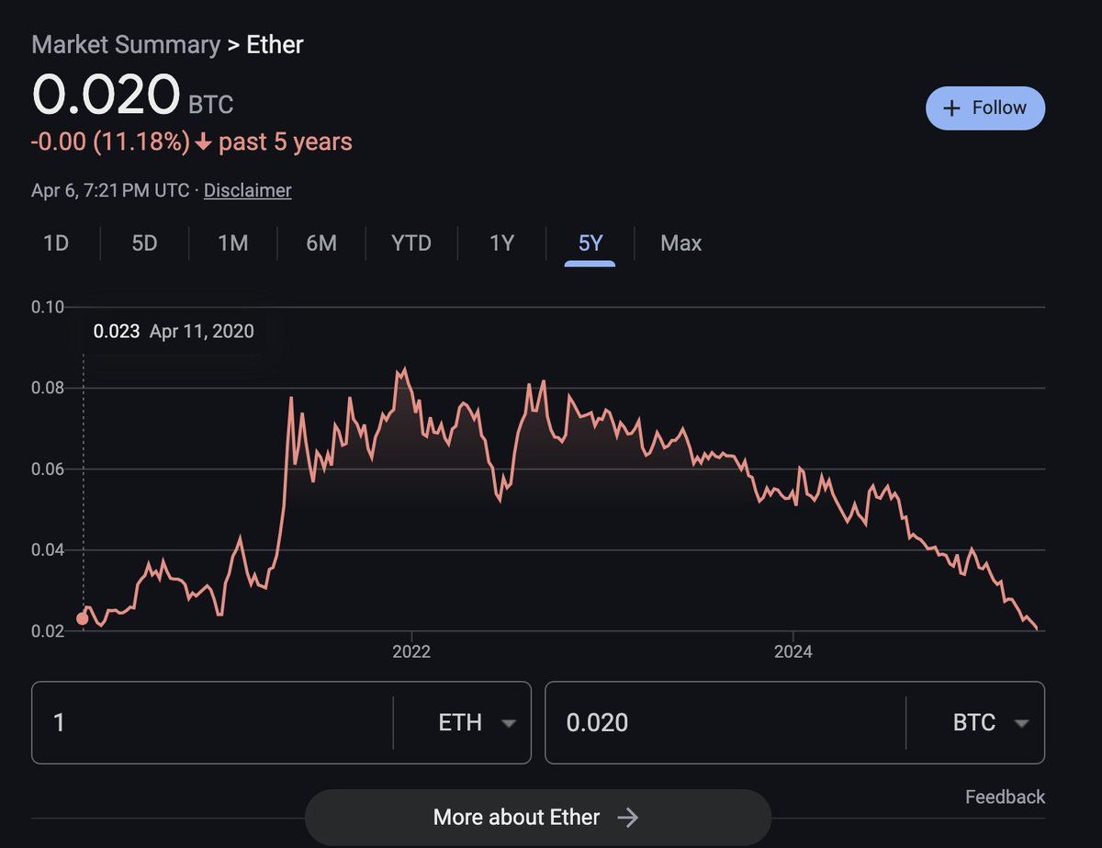Click the plus icon in Follow button
This screenshot has width=1102, height=848.
(x=952, y=108)
